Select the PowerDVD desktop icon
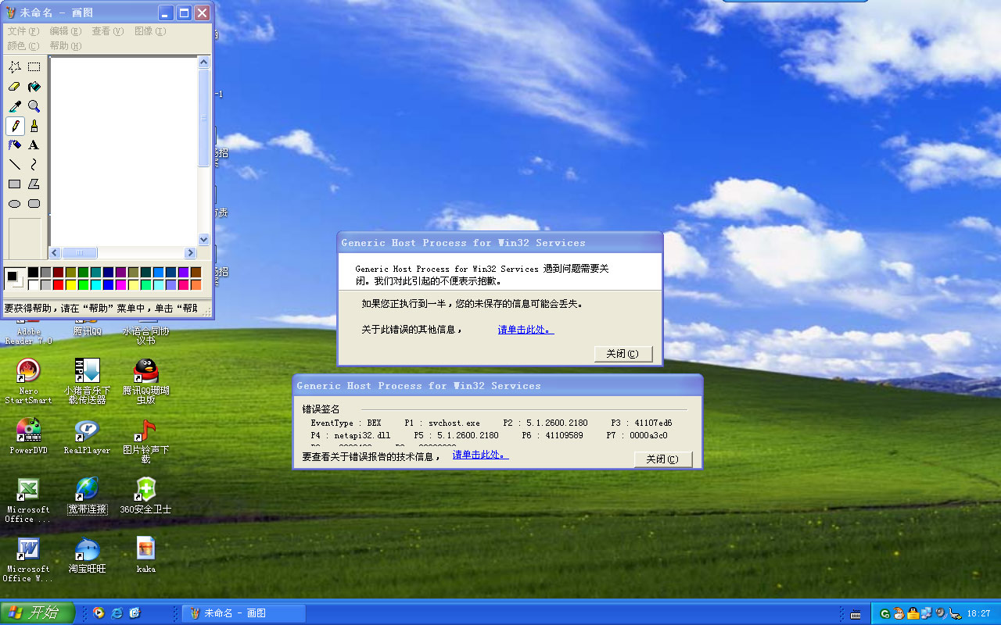Image resolution: width=1001 pixels, height=625 pixels. coord(28,437)
